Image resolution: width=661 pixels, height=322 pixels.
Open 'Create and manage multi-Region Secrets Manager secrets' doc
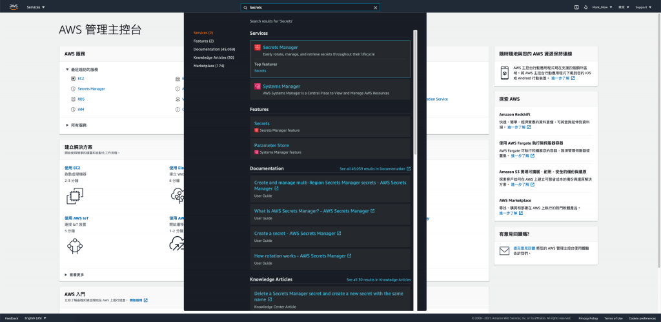[x=330, y=185]
